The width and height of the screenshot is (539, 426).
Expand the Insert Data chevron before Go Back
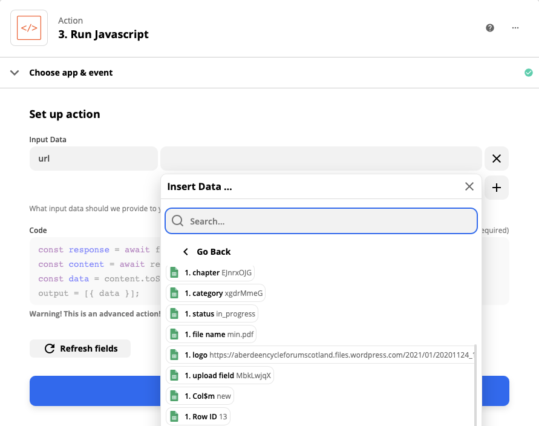185,251
